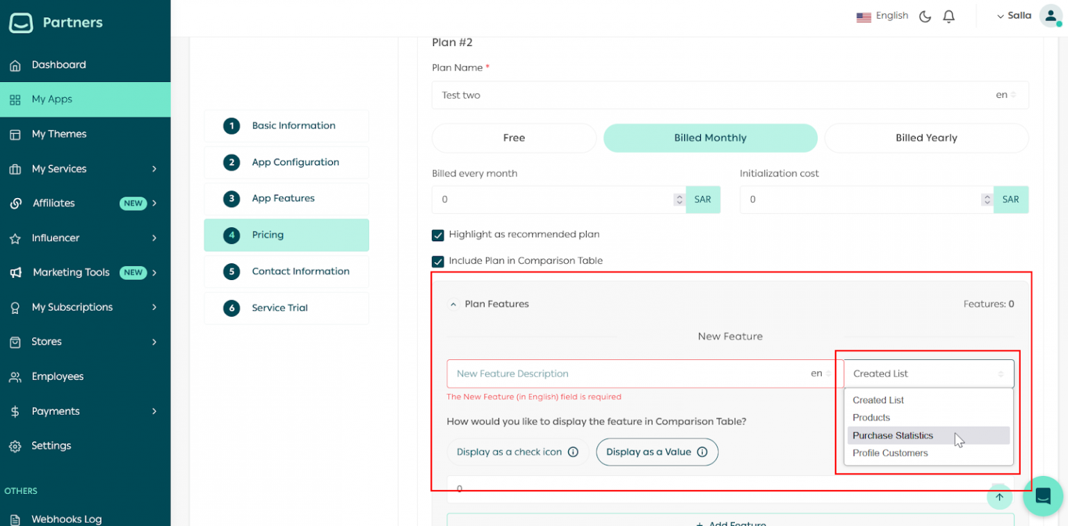Open the chat support widget

click(1043, 496)
